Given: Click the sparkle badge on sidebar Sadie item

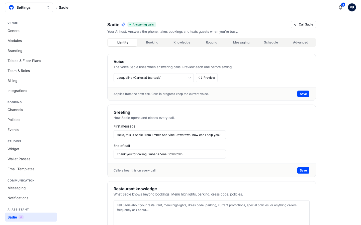Looking at the screenshot, I should coord(21,217).
